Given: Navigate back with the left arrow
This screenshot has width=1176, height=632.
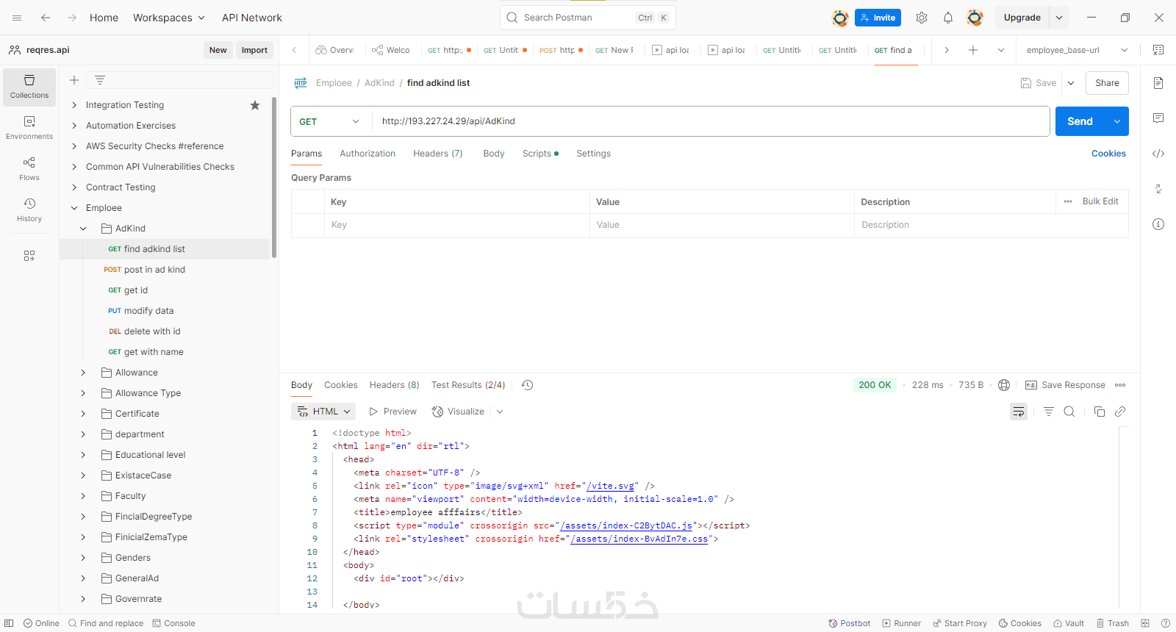Looking at the screenshot, I should [x=46, y=18].
